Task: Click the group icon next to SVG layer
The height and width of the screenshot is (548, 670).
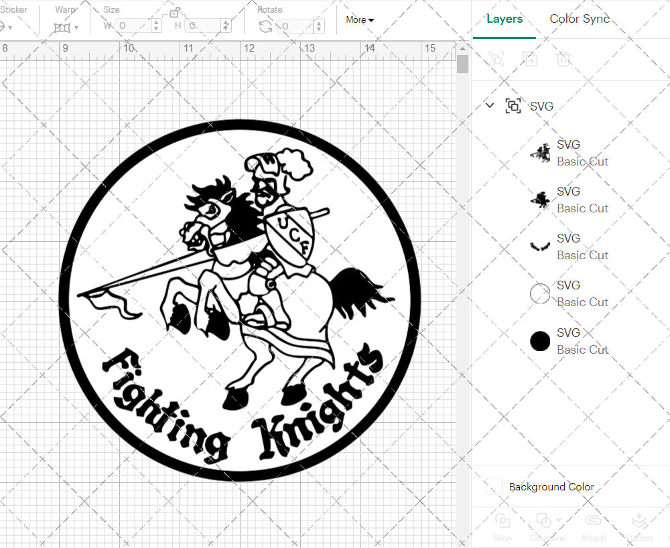Action: click(x=513, y=106)
